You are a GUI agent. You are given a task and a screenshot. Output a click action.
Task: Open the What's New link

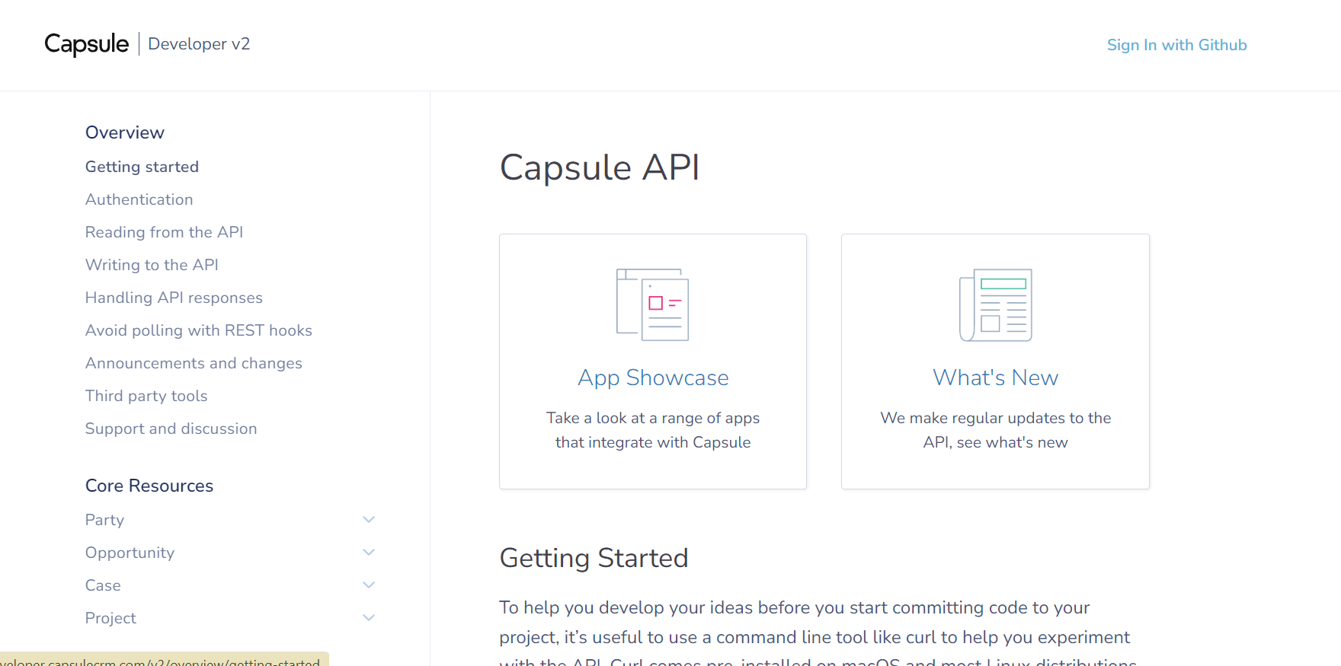[995, 378]
